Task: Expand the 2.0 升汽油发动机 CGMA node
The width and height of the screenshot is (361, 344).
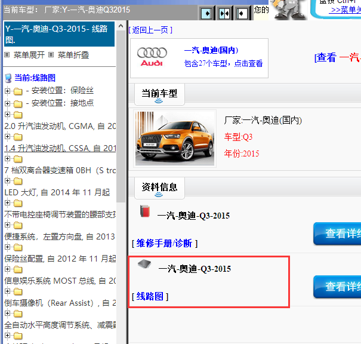Action: click(x=7, y=114)
